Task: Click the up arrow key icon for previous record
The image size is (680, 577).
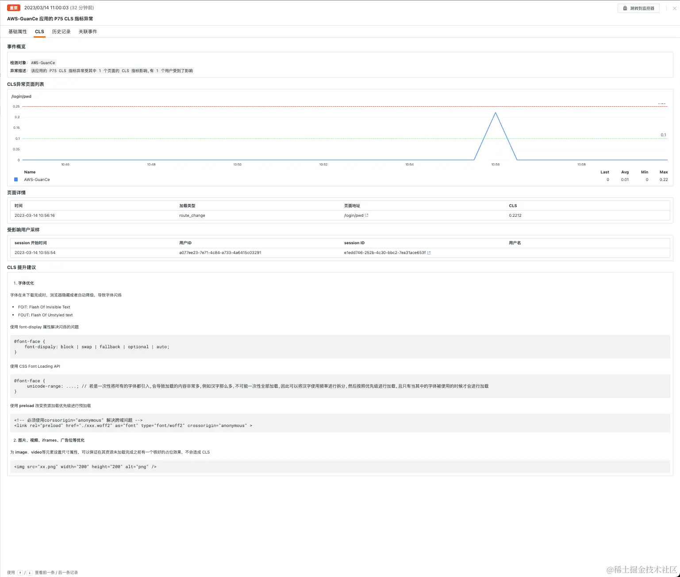Action: tap(20, 573)
